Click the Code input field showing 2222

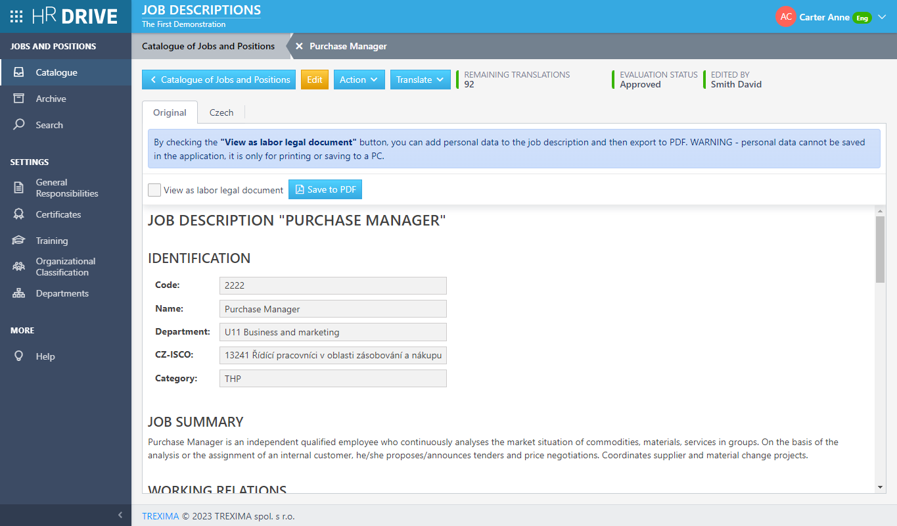(333, 285)
